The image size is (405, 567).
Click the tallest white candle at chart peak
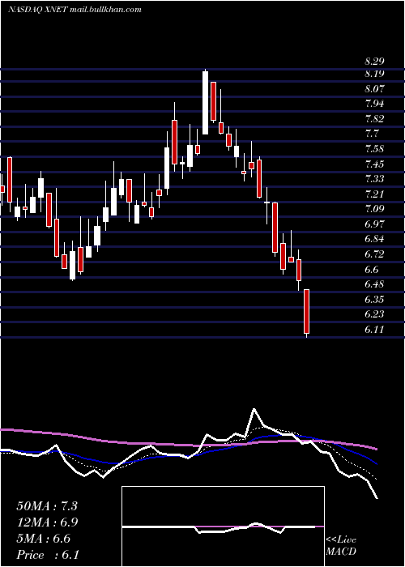pos(205,103)
